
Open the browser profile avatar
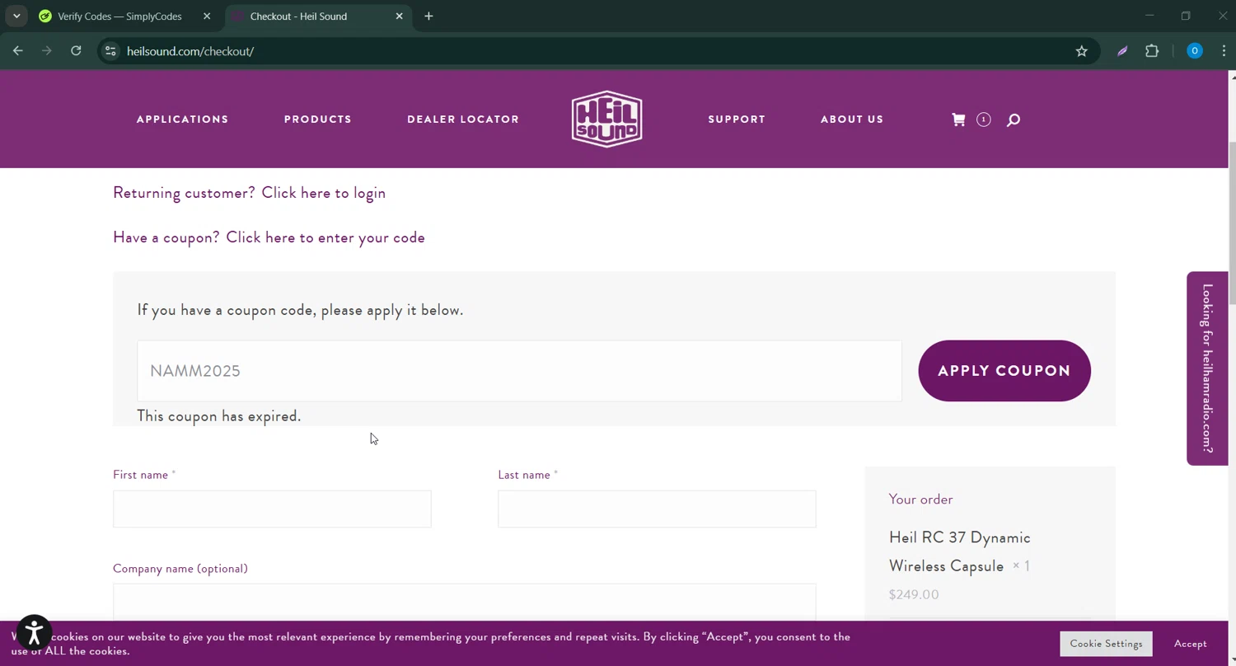[1194, 51]
